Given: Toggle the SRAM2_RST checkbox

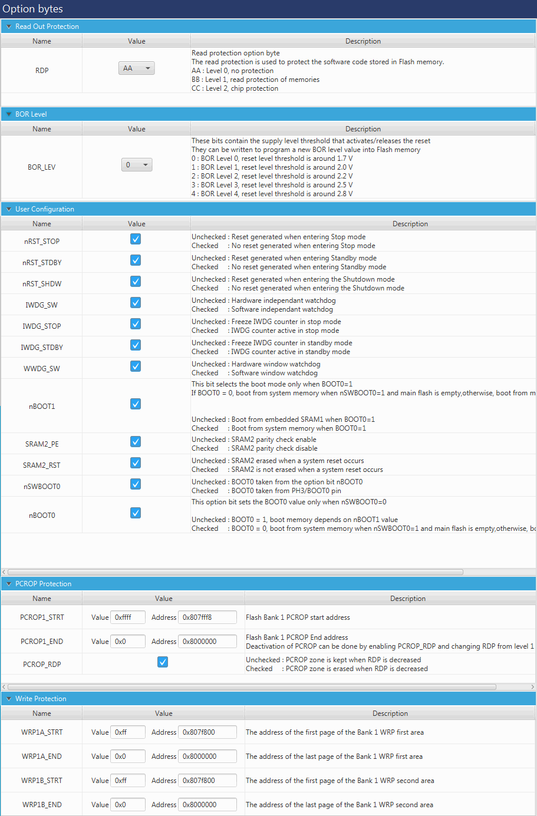Looking at the screenshot, I should (x=136, y=463).
